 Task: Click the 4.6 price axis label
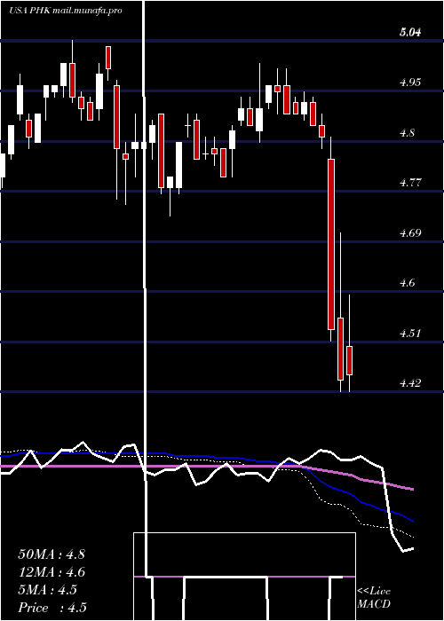pyautogui.click(x=407, y=283)
